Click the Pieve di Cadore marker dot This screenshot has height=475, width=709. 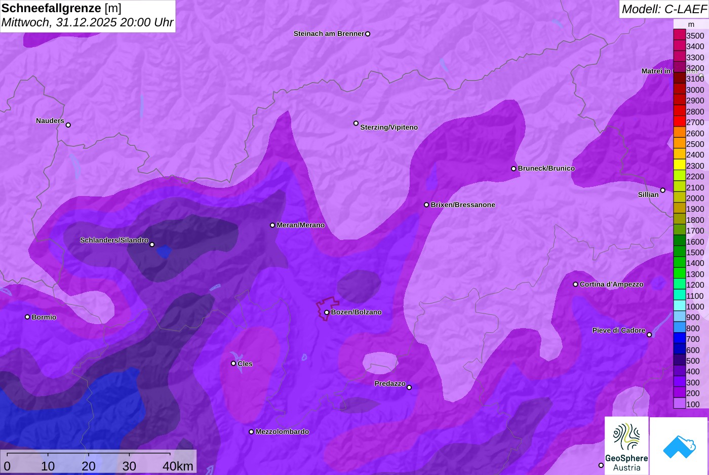click(649, 335)
